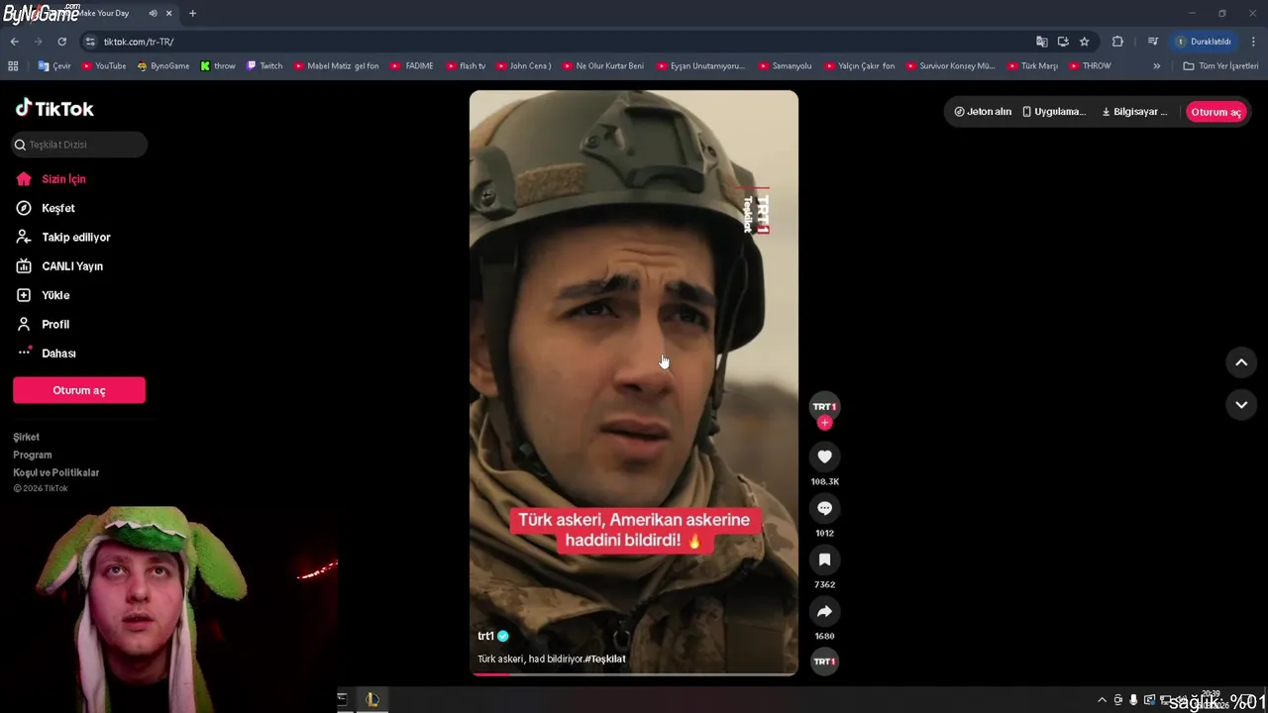The width and height of the screenshot is (1268, 713).
Task: Seek on the video progress bar
Action: pos(634,674)
